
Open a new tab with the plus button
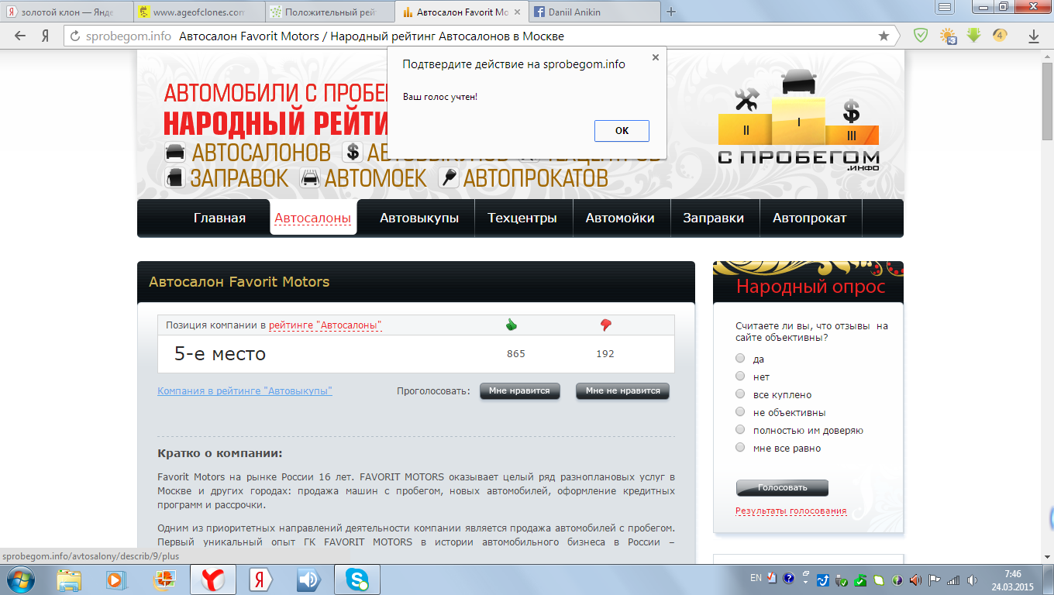click(671, 12)
